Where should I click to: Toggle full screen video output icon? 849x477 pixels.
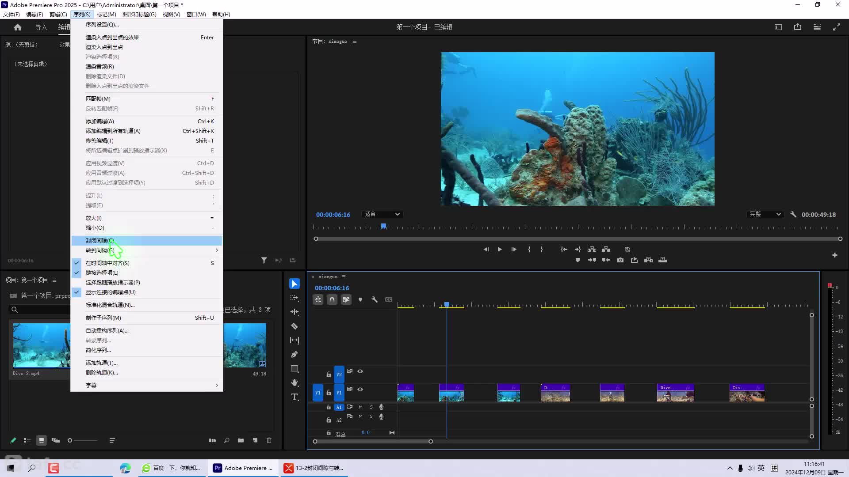pyautogui.click(x=837, y=27)
